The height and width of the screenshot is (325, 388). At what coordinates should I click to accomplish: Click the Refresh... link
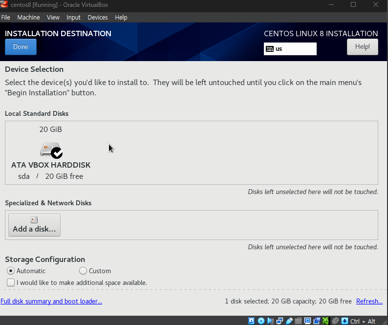(369, 301)
